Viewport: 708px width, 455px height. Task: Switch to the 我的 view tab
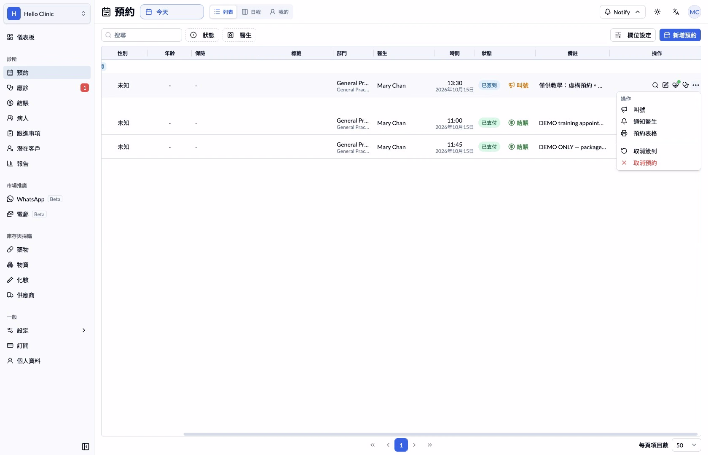point(279,12)
